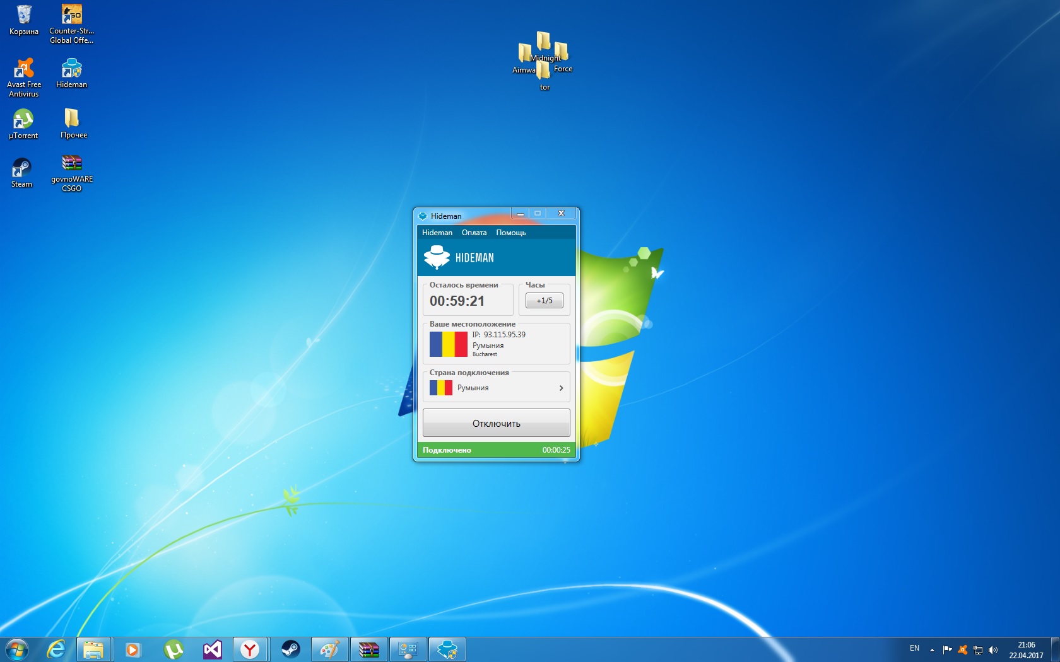Open the Помощь menu
Screen dimensions: 1060x662
[510, 233]
